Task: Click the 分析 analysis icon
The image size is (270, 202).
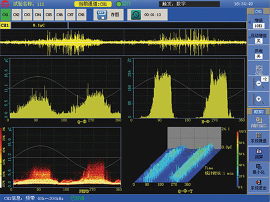Action: coord(258,69)
